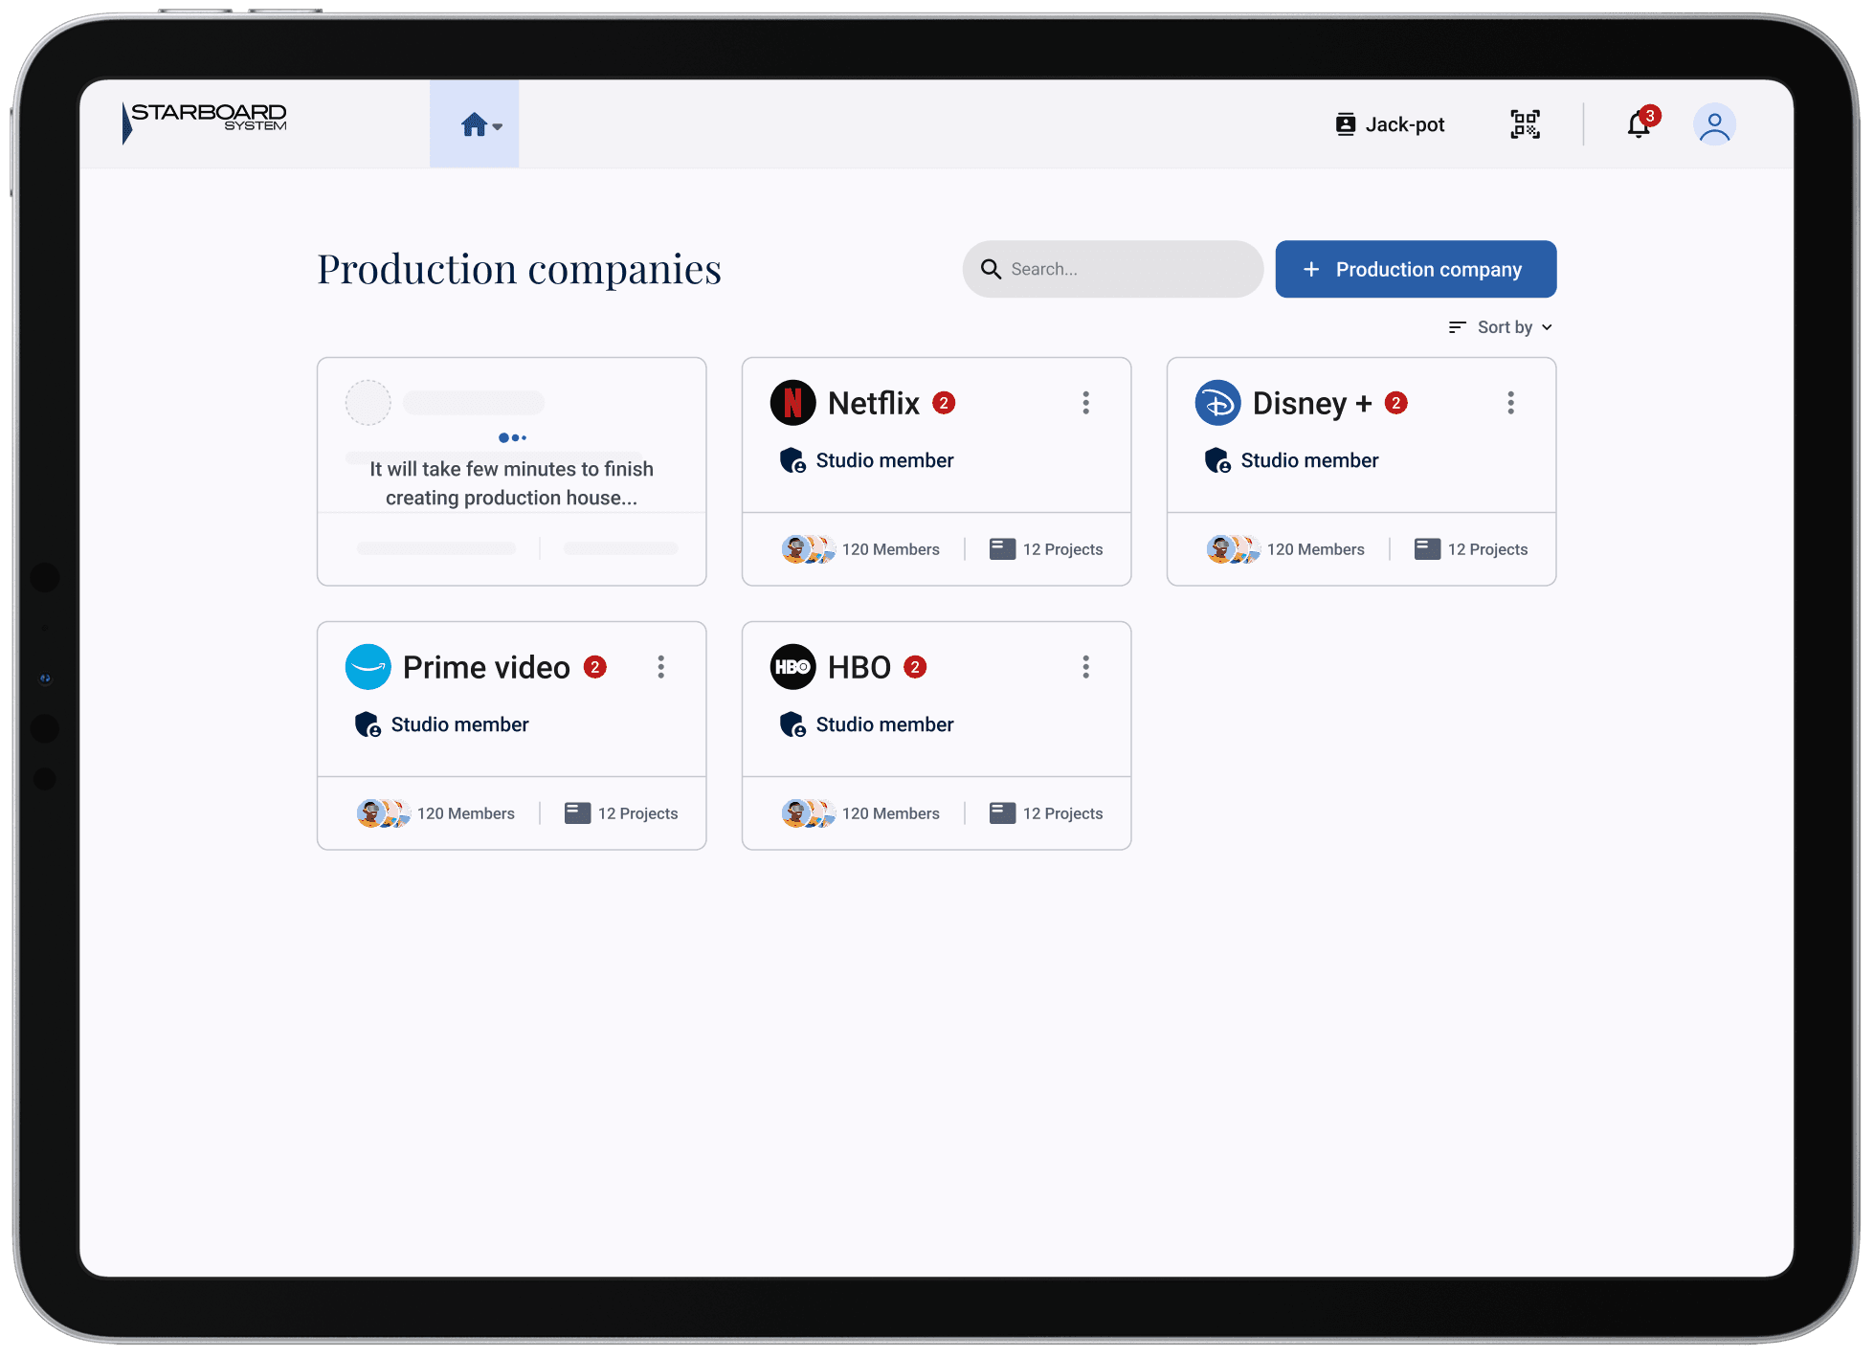
Task: Open the user profile avatar
Action: tap(1714, 124)
